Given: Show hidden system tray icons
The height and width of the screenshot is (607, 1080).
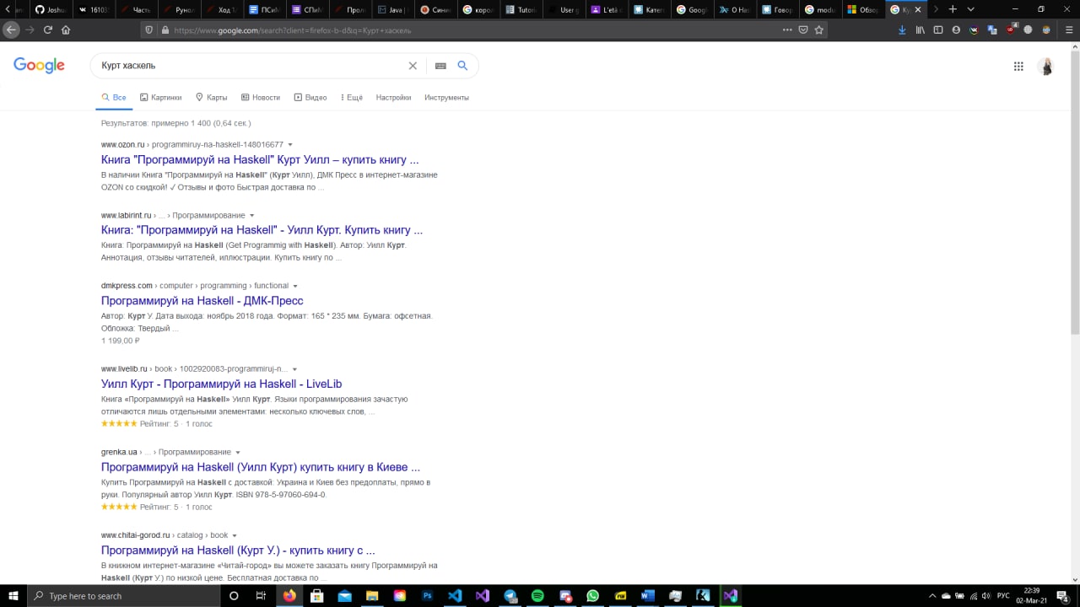Looking at the screenshot, I should (x=932, y=596).
